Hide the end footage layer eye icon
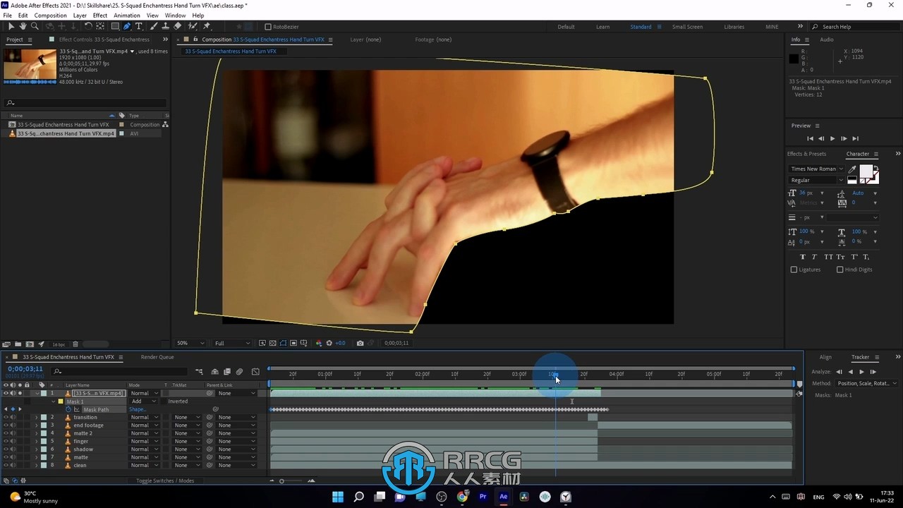This screenshot has height=508, width=903. (6, 425)
